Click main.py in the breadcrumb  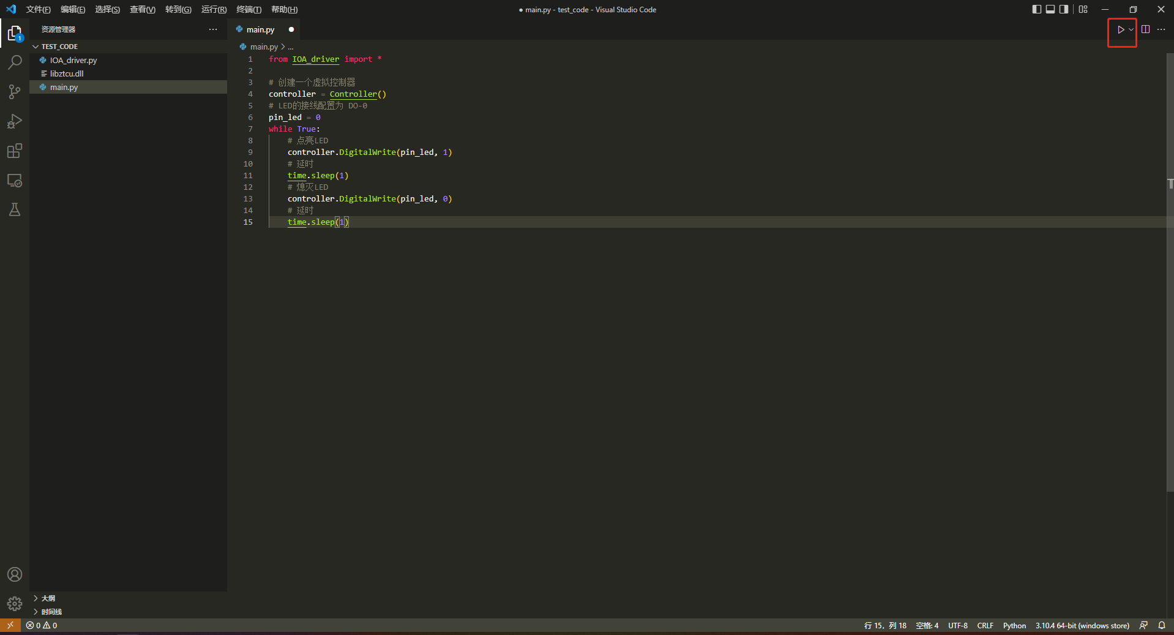click(264, 47)
